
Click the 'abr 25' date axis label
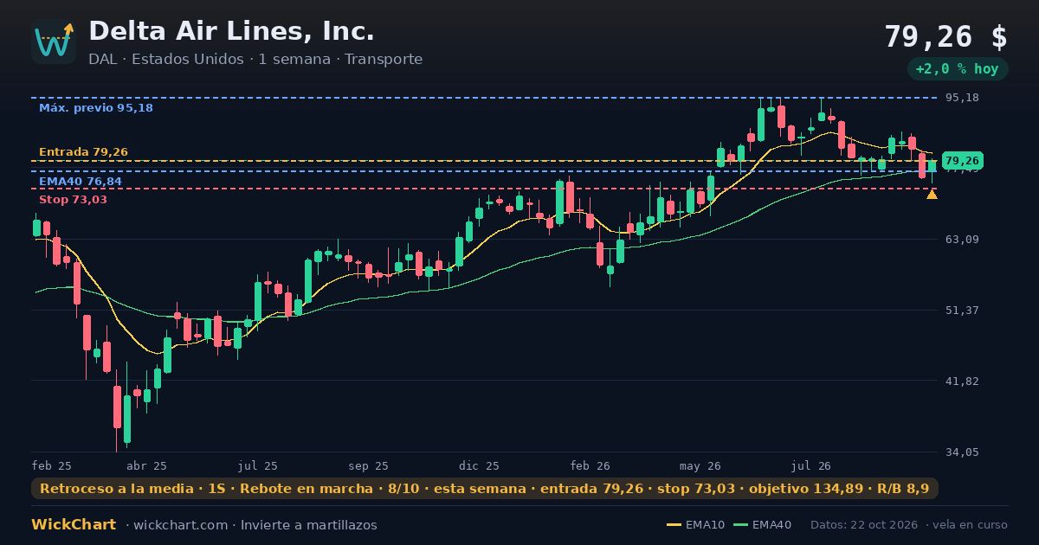(147, 465)
